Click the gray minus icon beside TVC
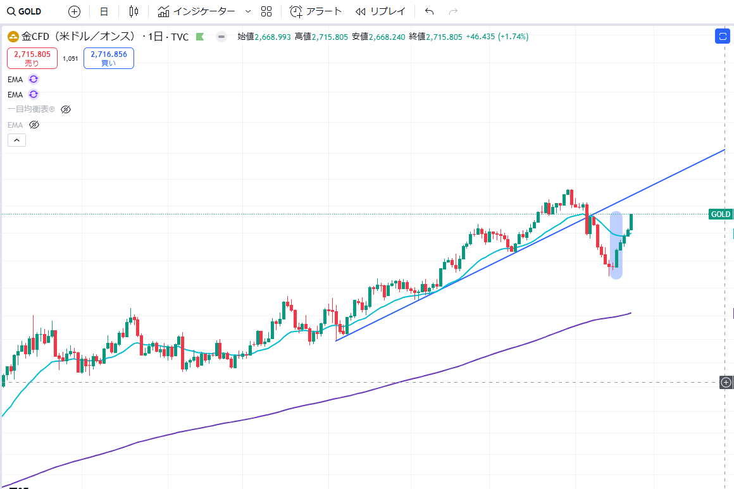The image size is (734, 489). point(221,37)
